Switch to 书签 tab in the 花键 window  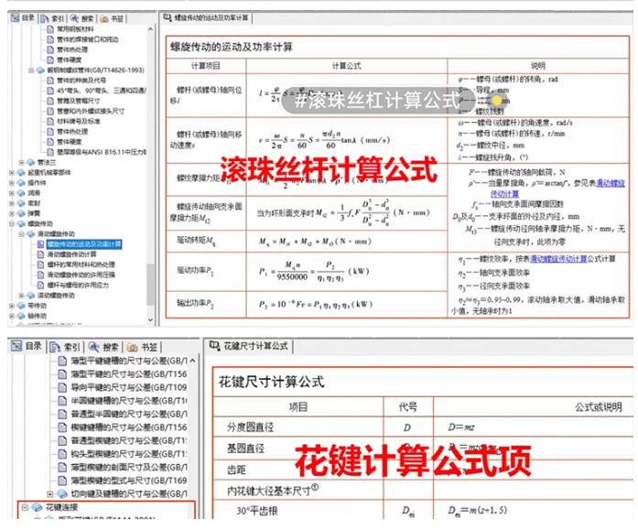[x=143, y=347]
